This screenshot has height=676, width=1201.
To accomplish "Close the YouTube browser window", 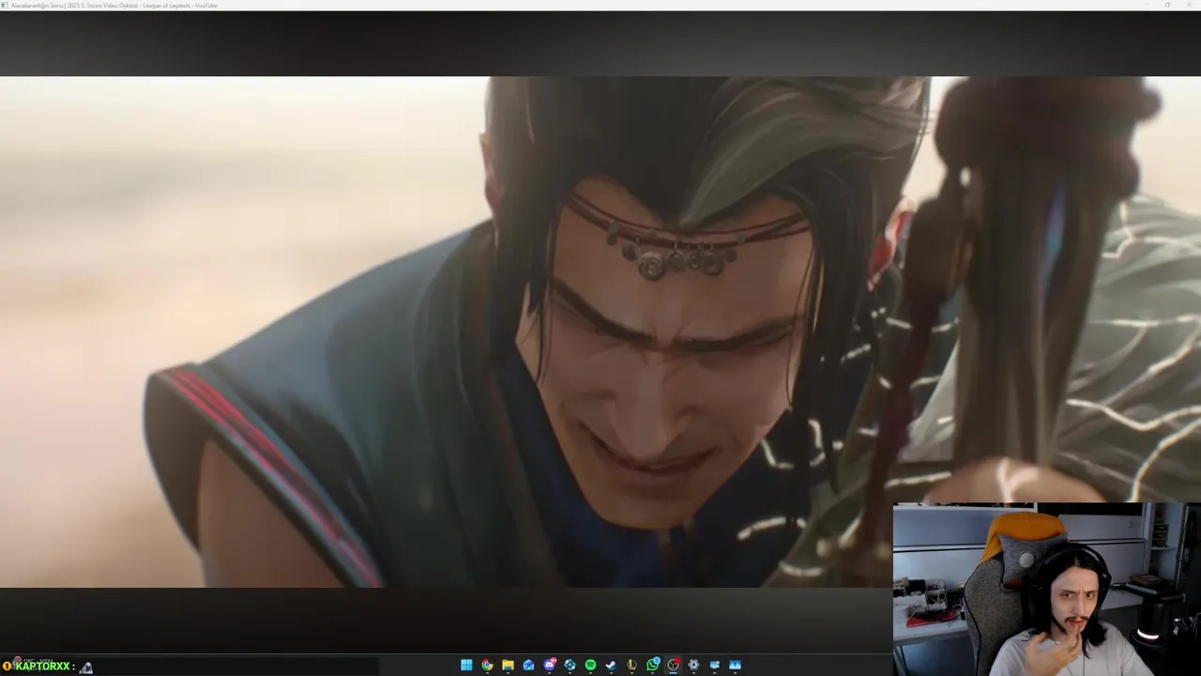I will [x=1190, y=6].
